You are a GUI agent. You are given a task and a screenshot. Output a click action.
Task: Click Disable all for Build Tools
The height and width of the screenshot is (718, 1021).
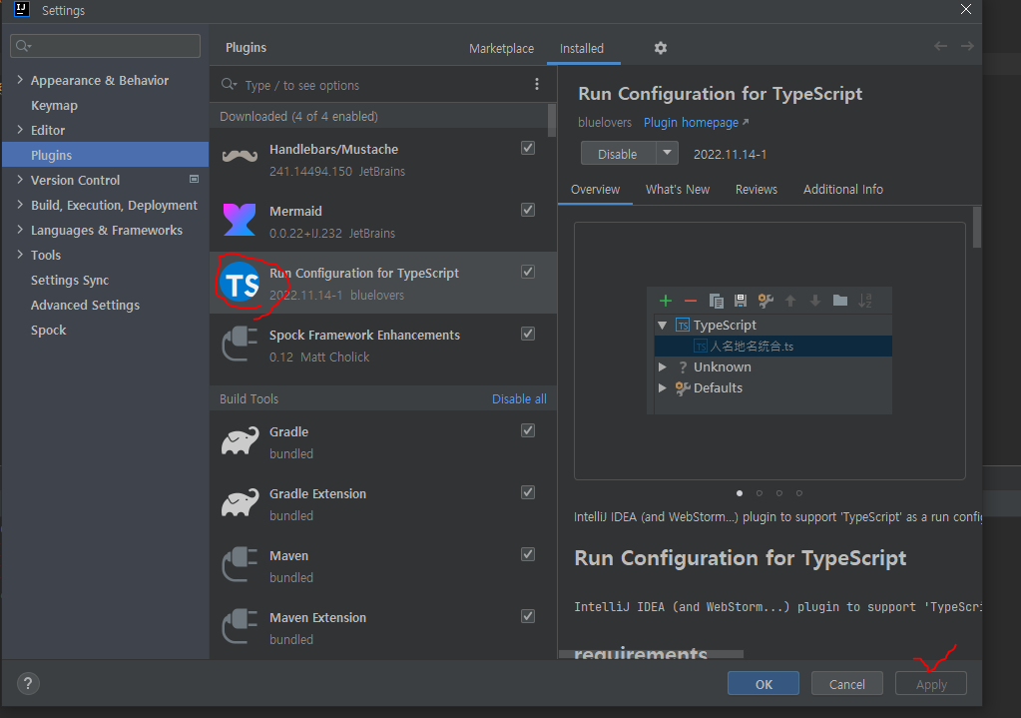519,398
